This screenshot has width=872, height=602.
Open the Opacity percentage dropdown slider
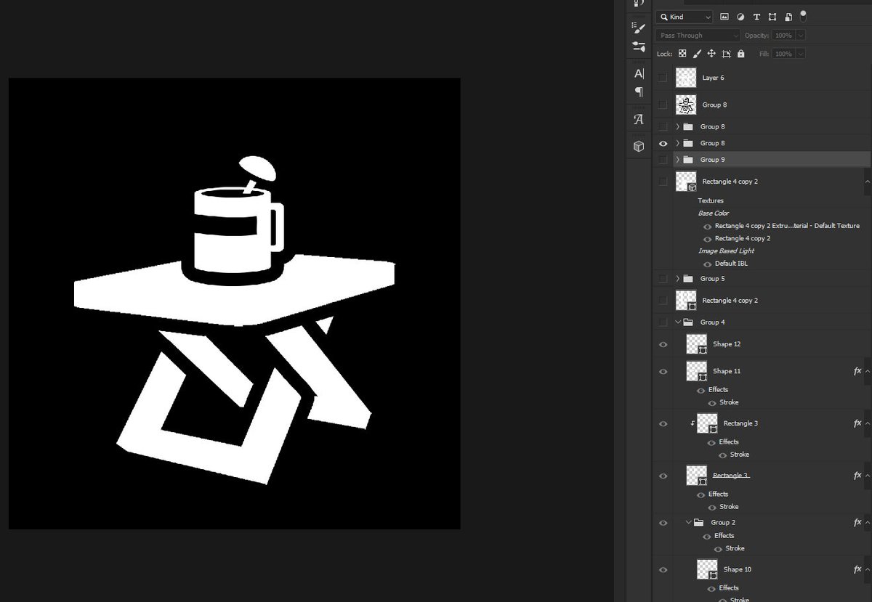(x=799, y=35)
